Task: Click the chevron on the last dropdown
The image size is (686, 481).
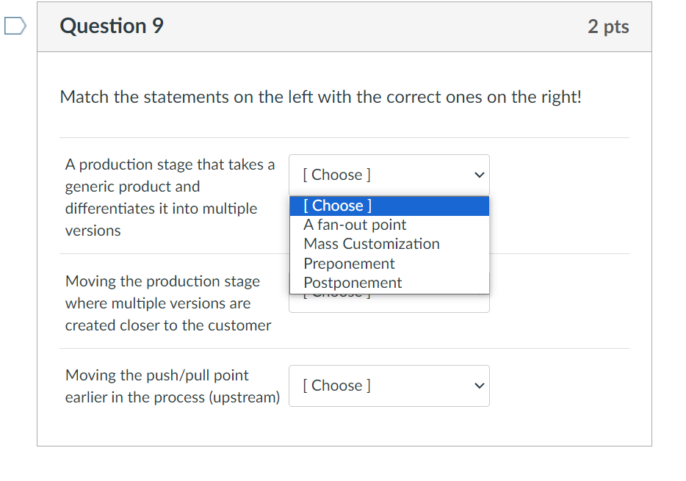Action: (479, 385)
